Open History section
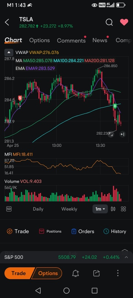This screenshot has height=298, width=133. (x=115, y=231)
